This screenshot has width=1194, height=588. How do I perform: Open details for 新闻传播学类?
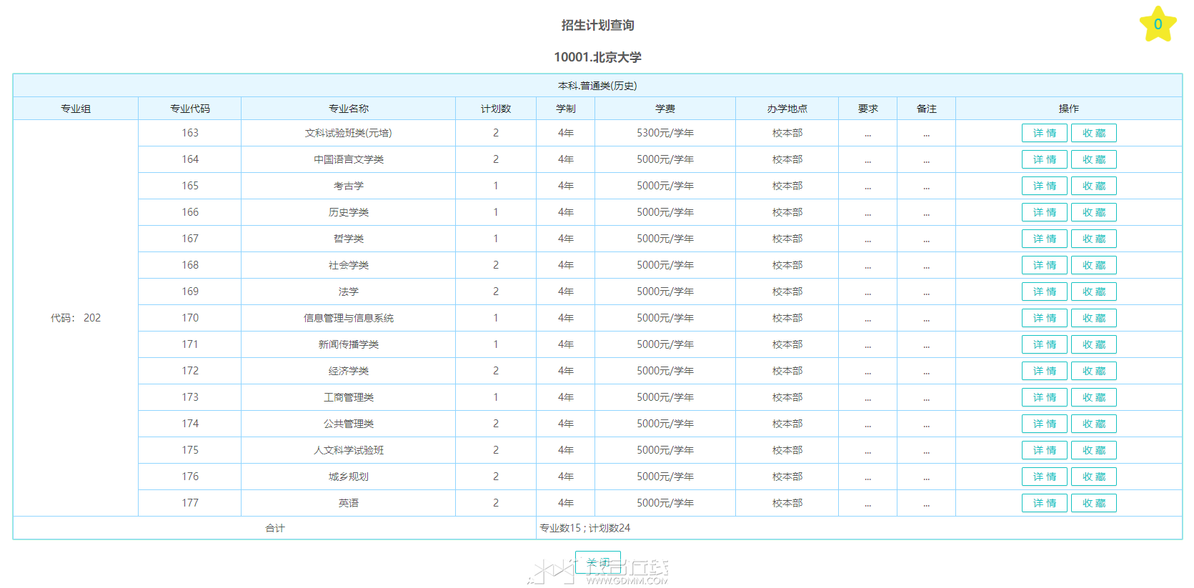pyautogui.click(x=1044, y=344)
